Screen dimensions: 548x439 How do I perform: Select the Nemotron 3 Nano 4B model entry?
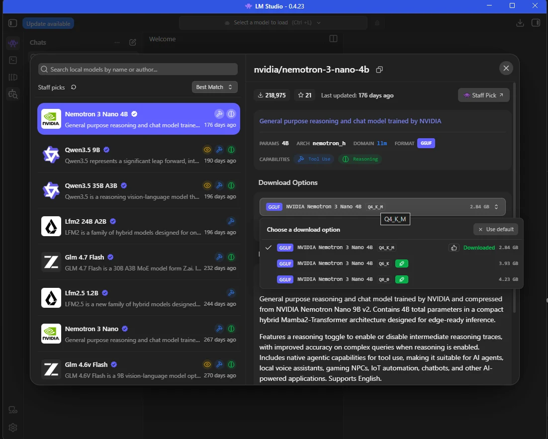(139, 119)
